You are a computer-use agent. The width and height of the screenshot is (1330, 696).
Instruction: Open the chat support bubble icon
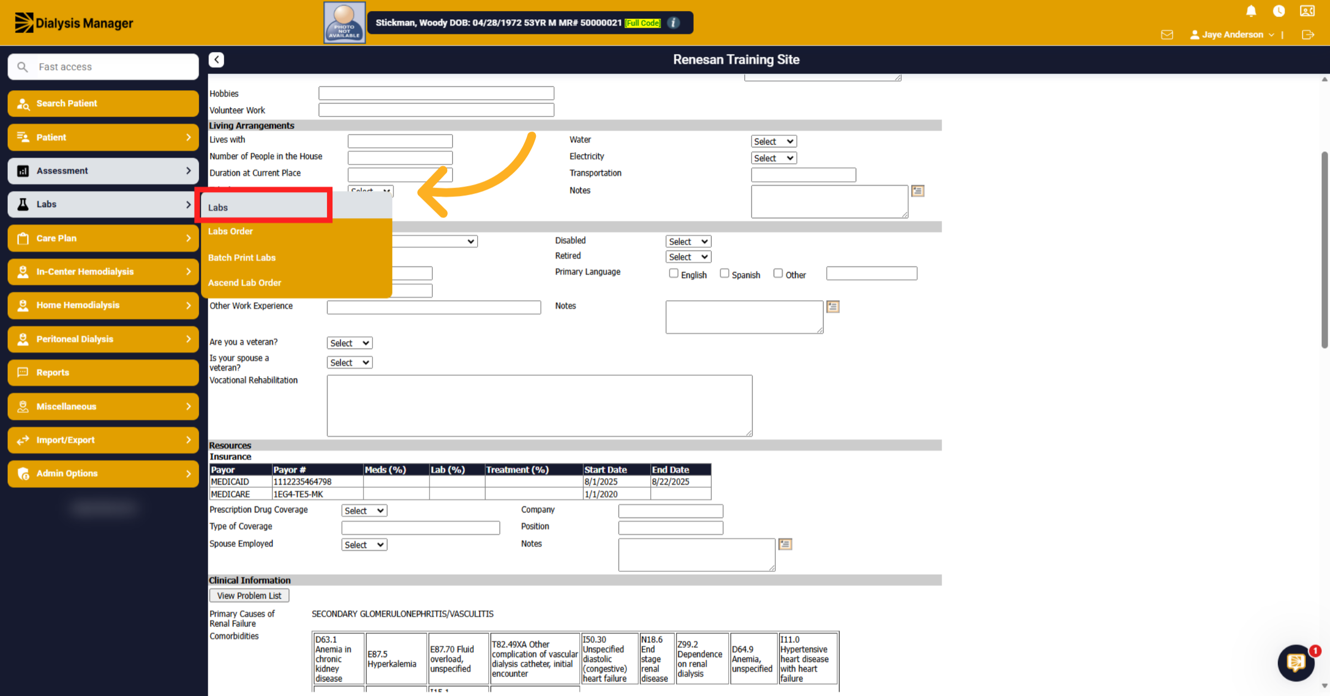click(1296, 662)
